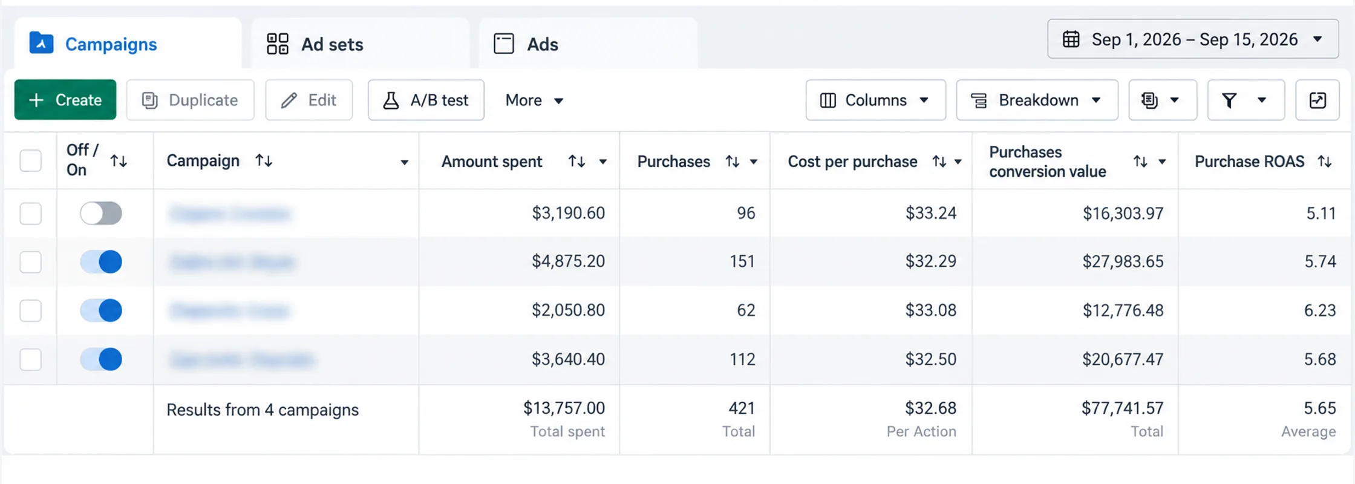
Task: Switch to the Ads tab
Action: pyautogui.click(x=588, y=44)
